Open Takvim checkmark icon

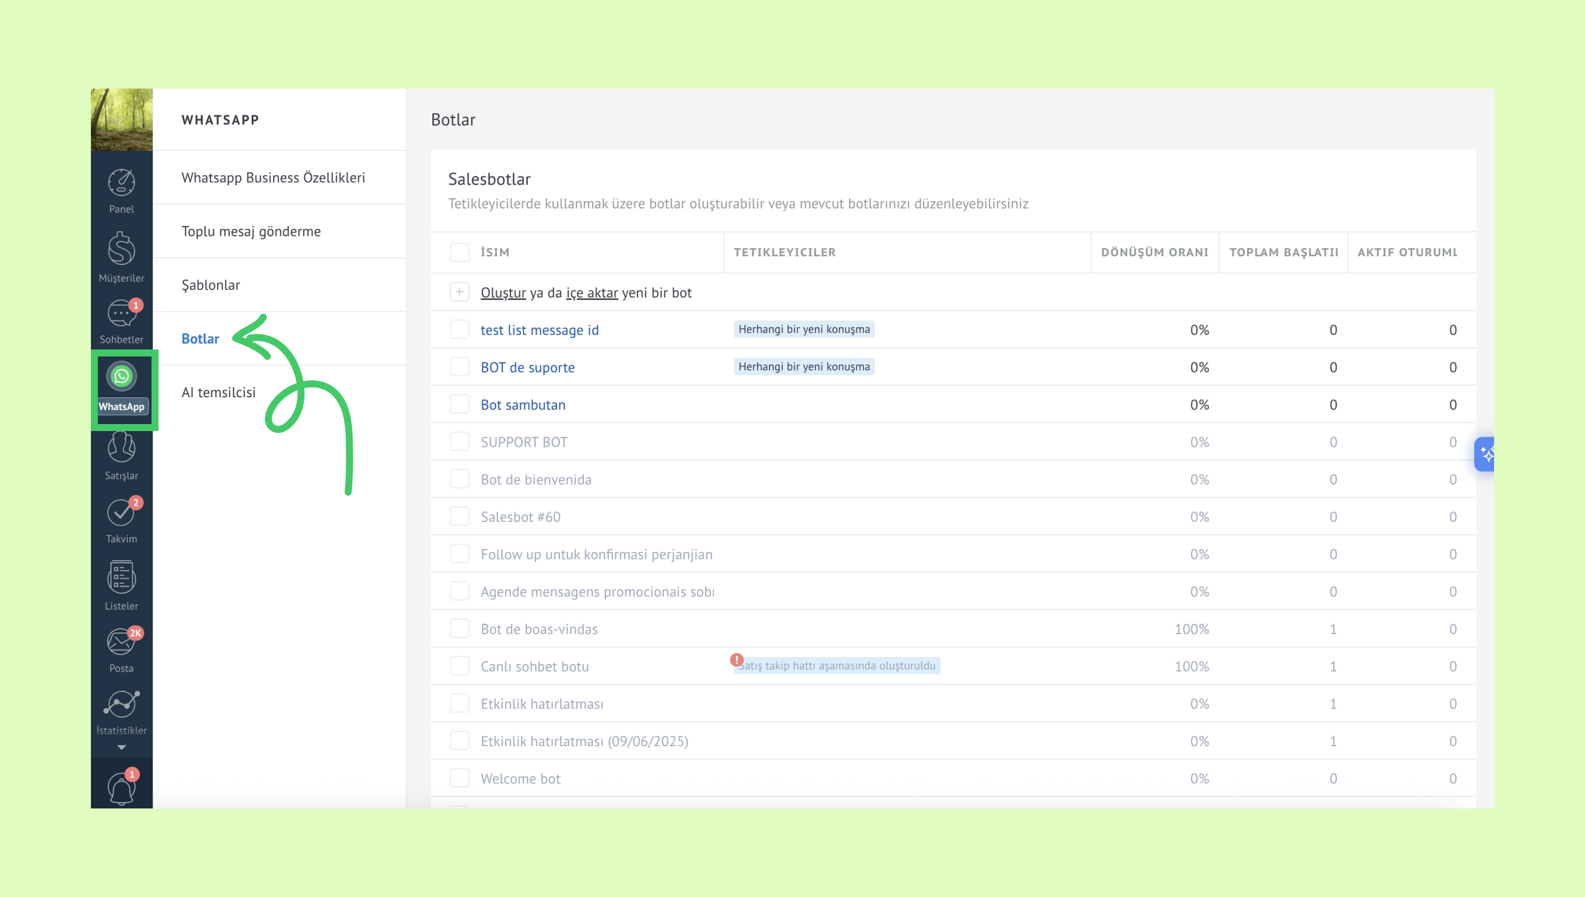pos(121,513)
